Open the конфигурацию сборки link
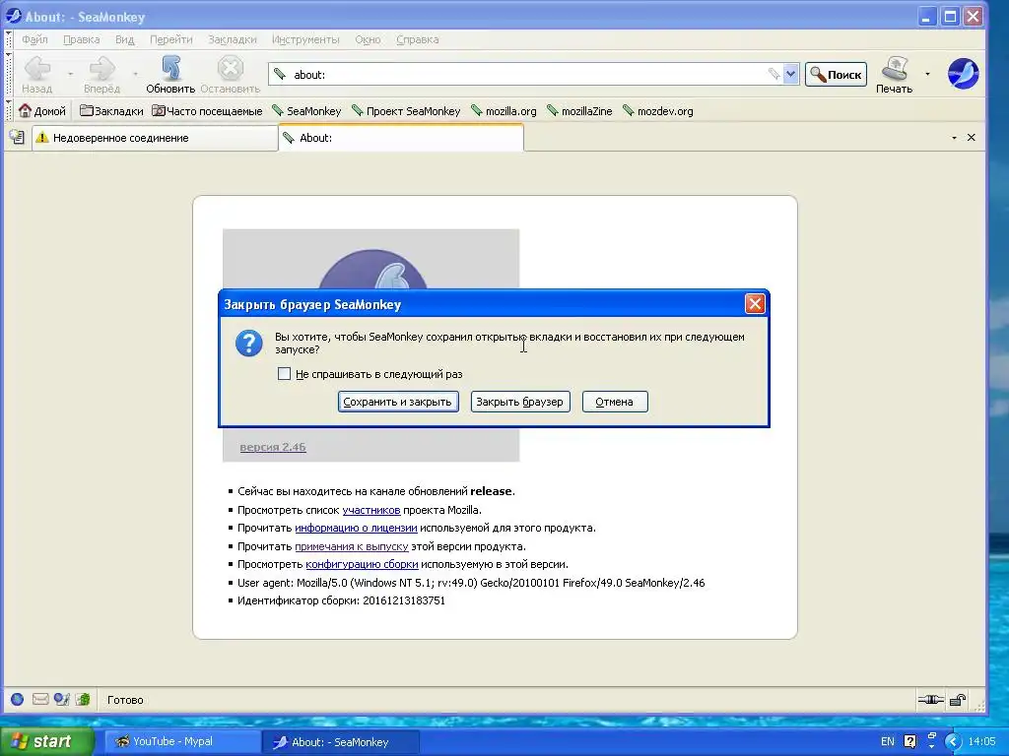 tap(362, 564)
